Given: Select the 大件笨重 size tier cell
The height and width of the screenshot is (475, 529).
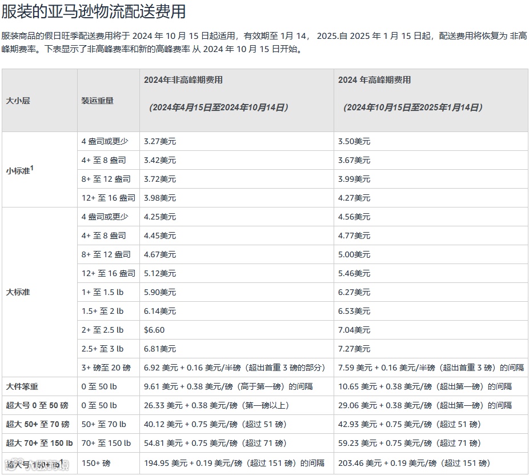Looking at the screenshot, I should tap(39, 386).
